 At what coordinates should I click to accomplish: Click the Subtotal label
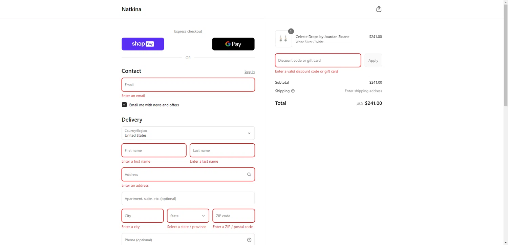click(x=282, y=83)
